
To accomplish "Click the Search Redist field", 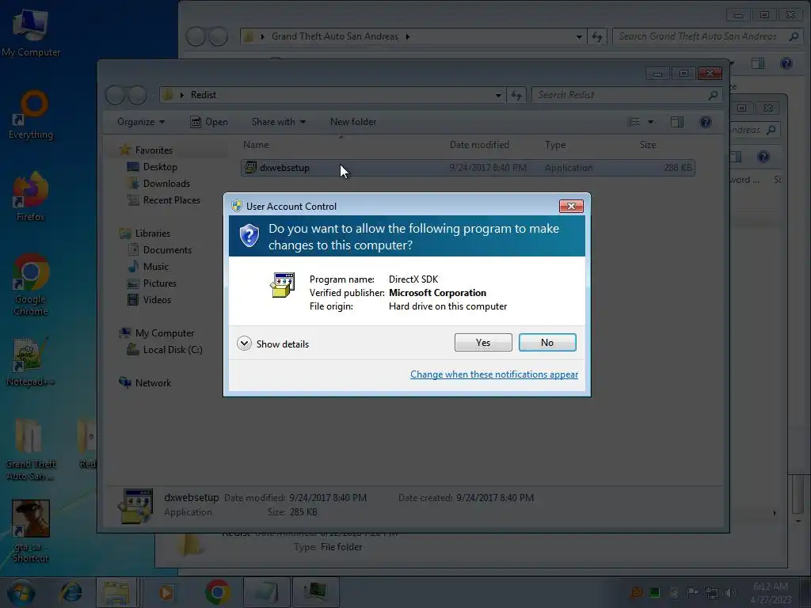I will (x=626, y=95).
